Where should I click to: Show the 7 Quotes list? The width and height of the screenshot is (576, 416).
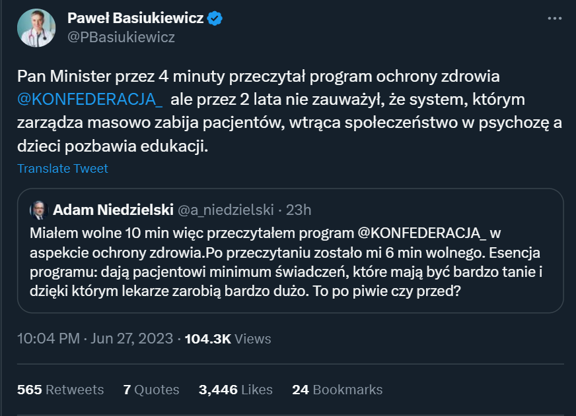tap(151, 390)
